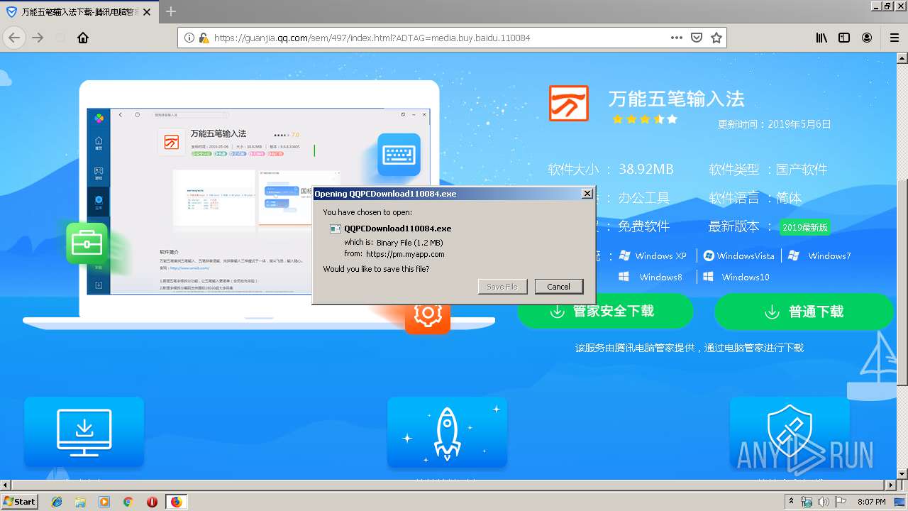Click the 38.92MB software size value
The width and height of the screenshot is (908, 511).
[646, 170]
